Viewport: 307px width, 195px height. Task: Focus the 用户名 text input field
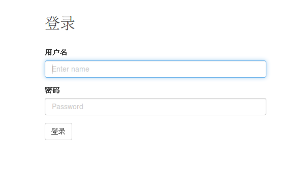[x=156, y=69]
